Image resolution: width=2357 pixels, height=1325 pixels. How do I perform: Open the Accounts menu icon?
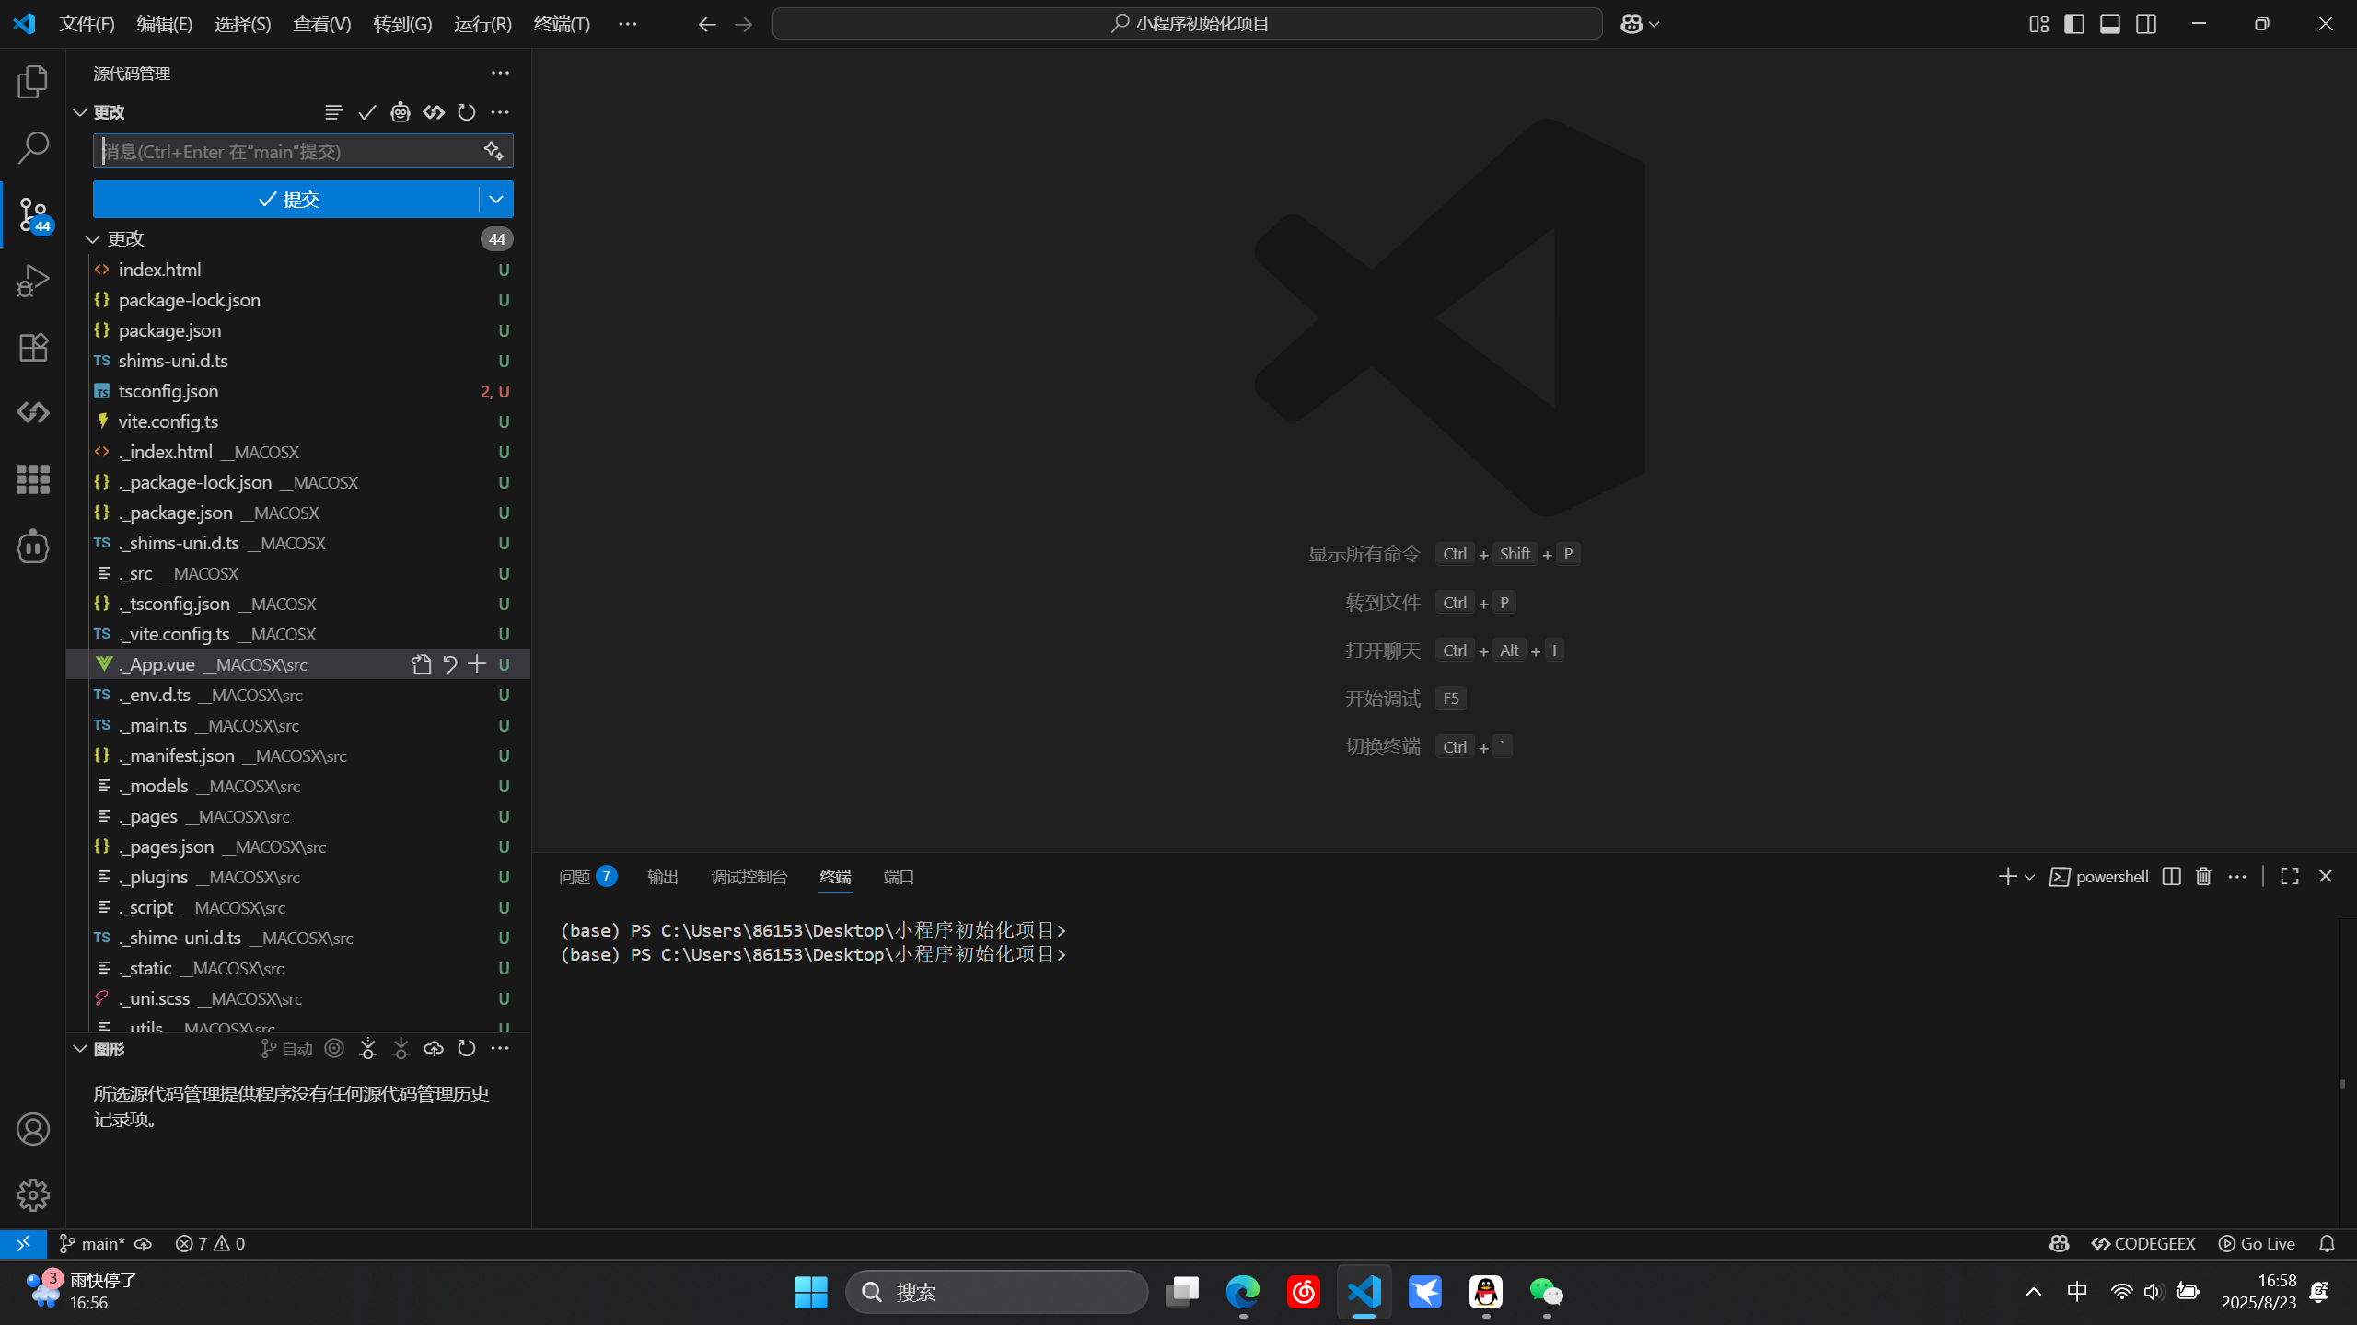pos(33,1129)
